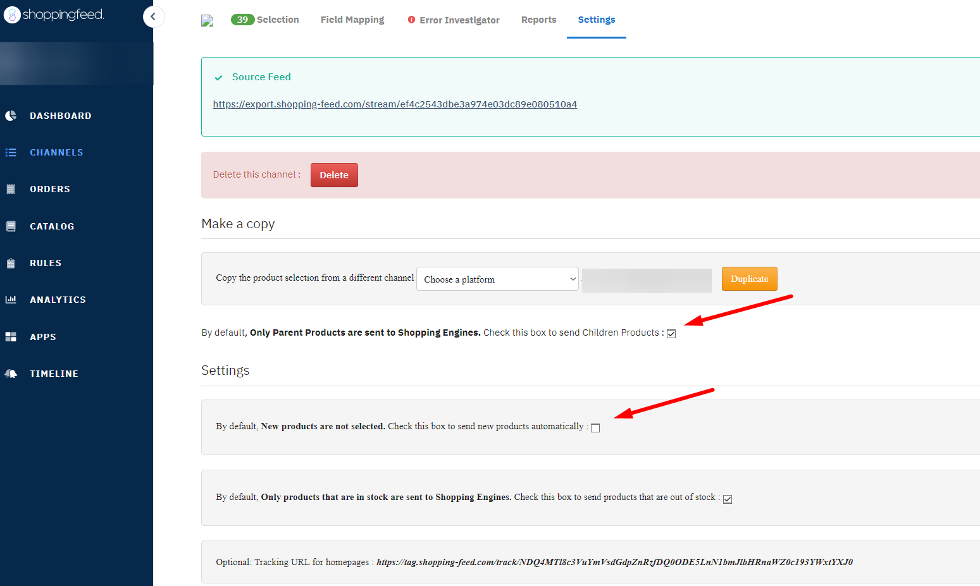This screenshot has height=586, width=980.
Task: Click the homepage tracking URL text
Action: pos(614,562)
